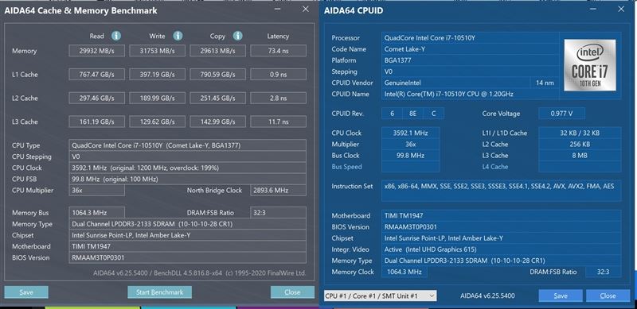Viewport: 637px width, 309px height.
Task: Click CPUID Vendor value GenuineIntel
Action: pos(455,83)
